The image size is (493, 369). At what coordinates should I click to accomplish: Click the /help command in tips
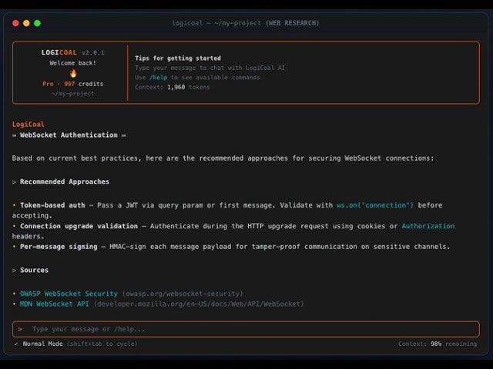tap(159, 78)
